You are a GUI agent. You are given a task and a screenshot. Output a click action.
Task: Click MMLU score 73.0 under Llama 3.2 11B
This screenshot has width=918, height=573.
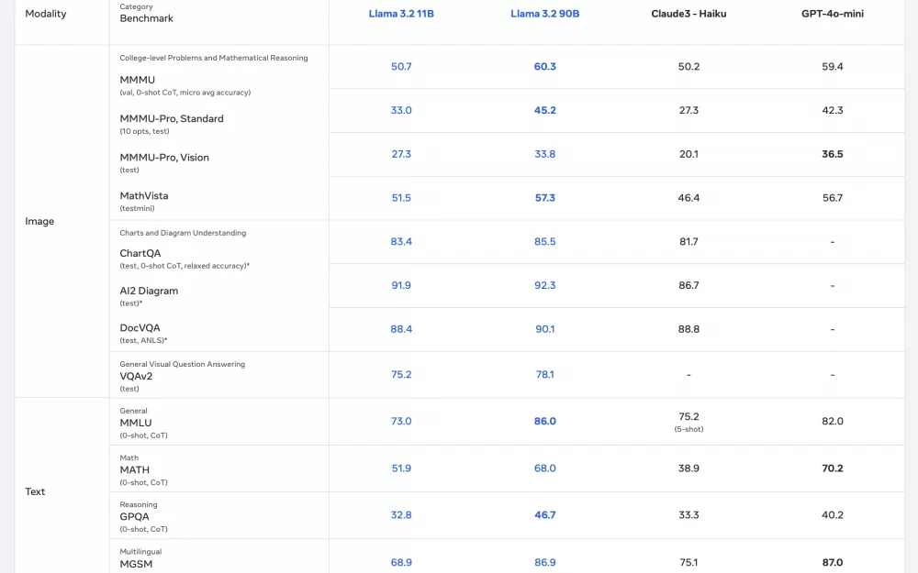coord(401,422)
